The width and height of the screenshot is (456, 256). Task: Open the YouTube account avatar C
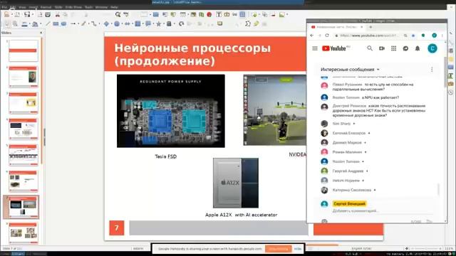coord(432,48)
